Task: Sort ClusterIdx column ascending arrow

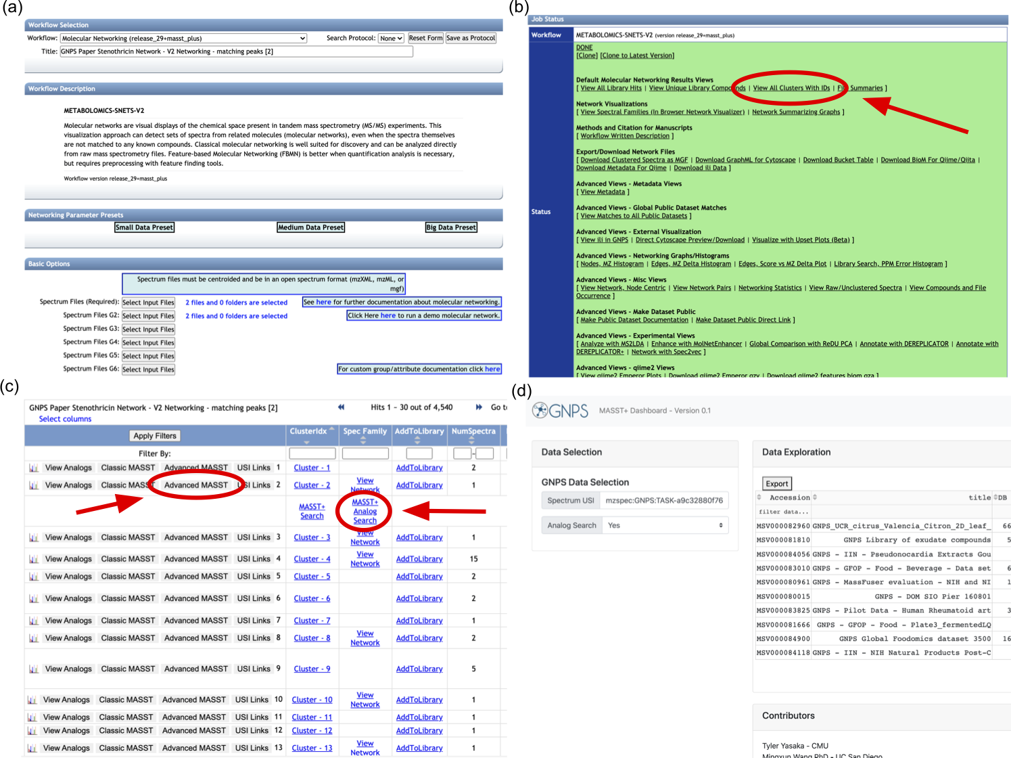Action: (331, 429)
